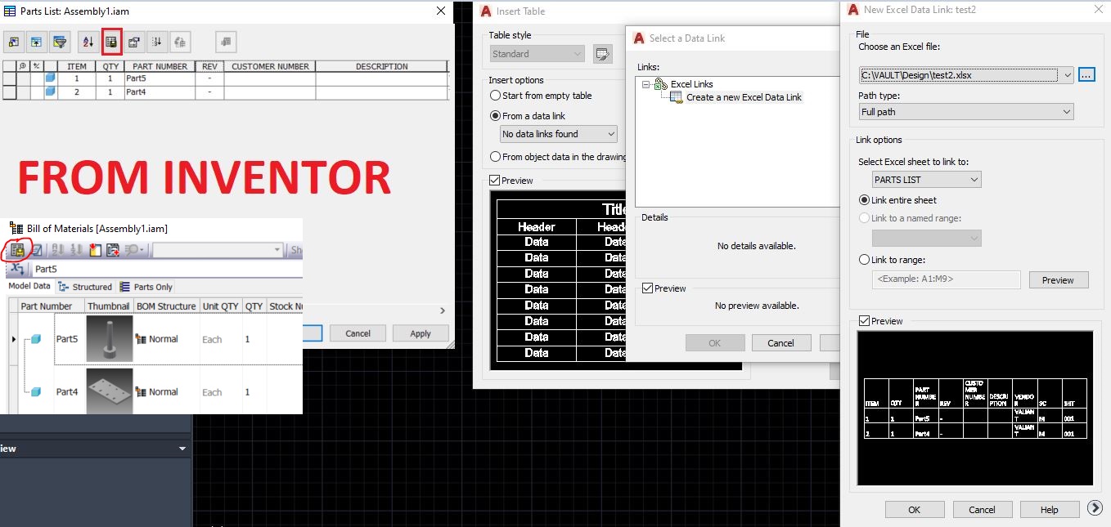Select the Renumber Items icon
The width and height of the screenshot is (1111, 527).
point(157,42)
